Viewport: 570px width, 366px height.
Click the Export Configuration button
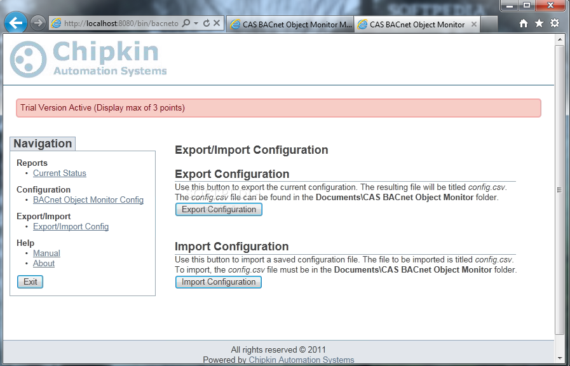click(x=219, y=209)
